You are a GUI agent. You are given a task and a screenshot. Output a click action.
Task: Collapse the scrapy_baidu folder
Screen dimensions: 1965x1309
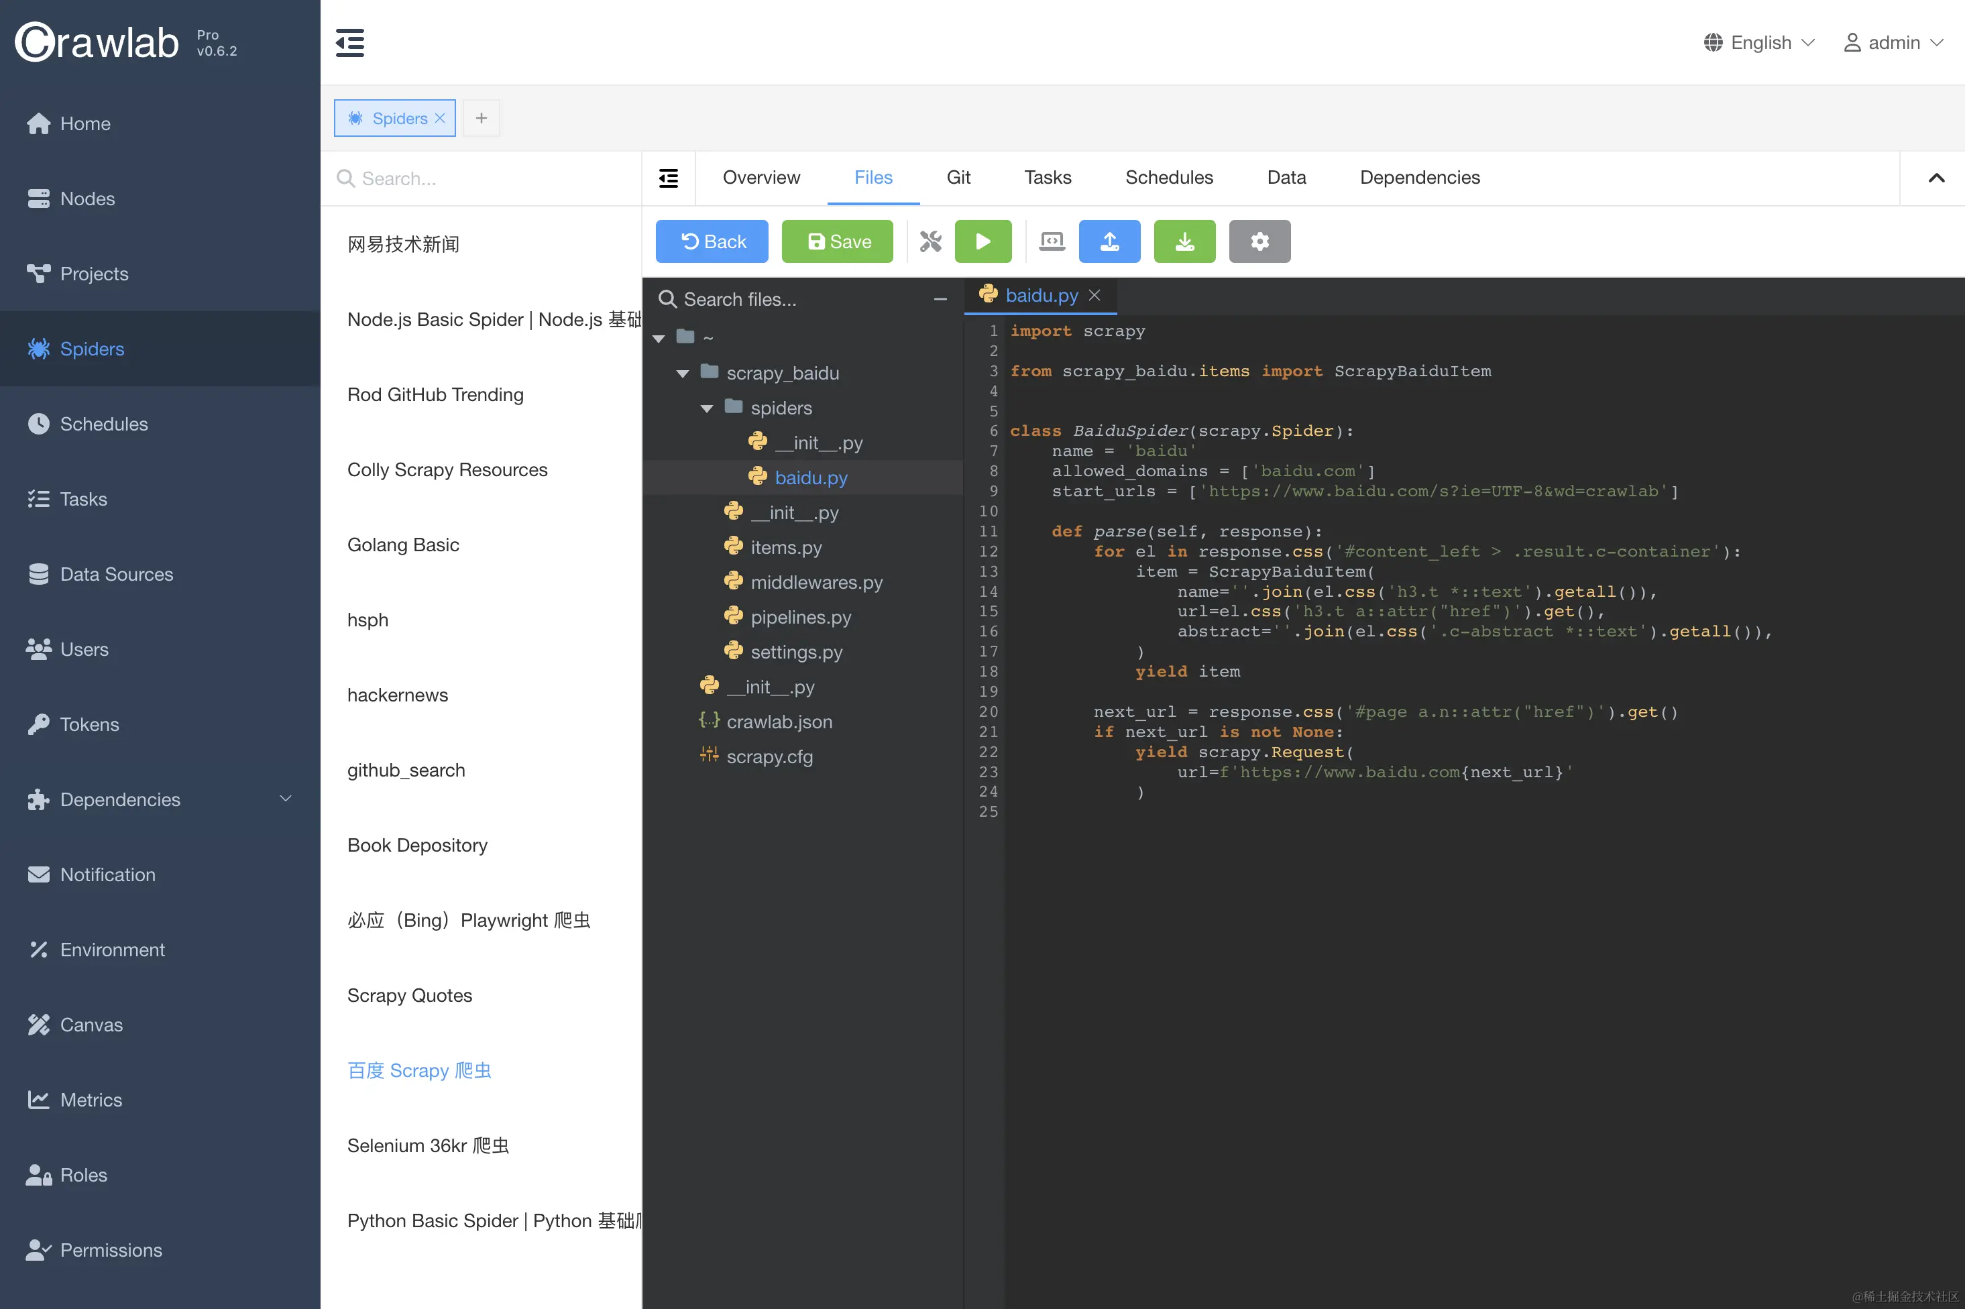pyautogui.click(x=683, y=373)
